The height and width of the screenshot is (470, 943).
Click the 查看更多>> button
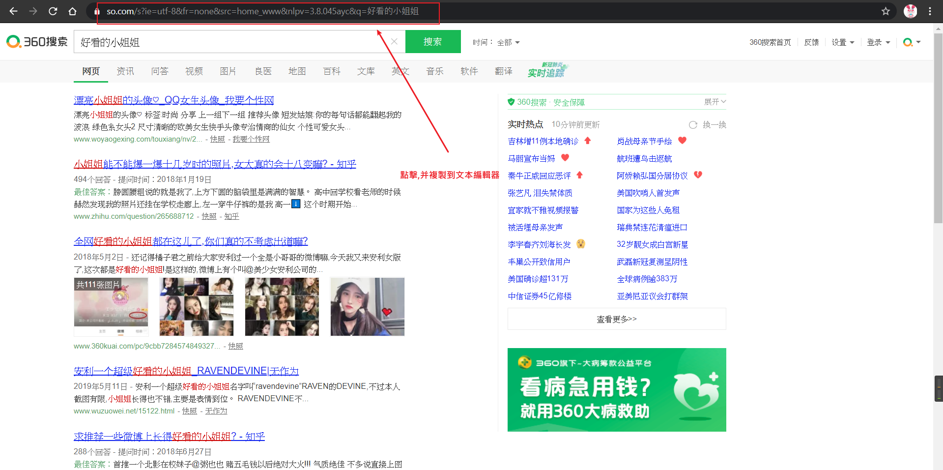(617, 319)
